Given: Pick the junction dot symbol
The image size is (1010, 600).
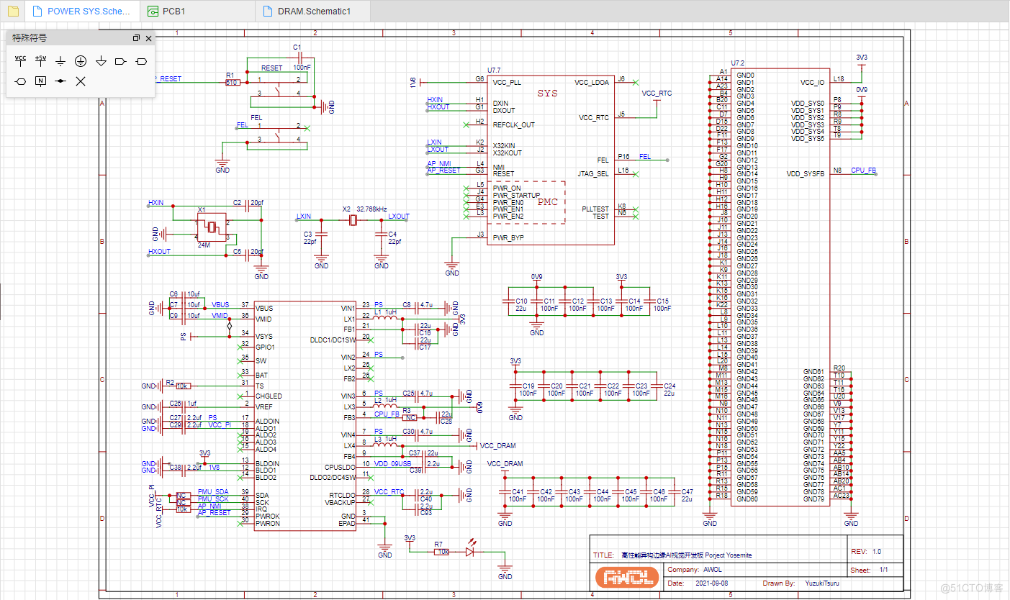Looking at the screenshot, I should [x=60, y=81].
